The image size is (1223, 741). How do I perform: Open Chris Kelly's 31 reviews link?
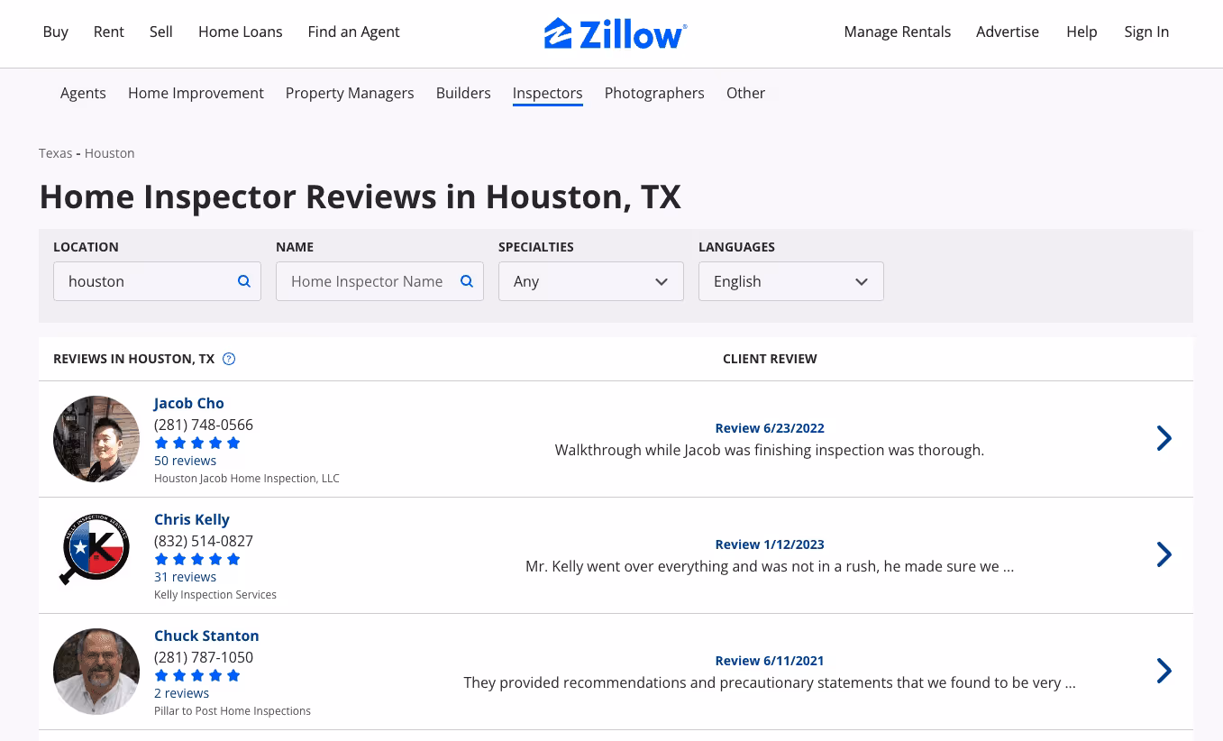point(185,577)
